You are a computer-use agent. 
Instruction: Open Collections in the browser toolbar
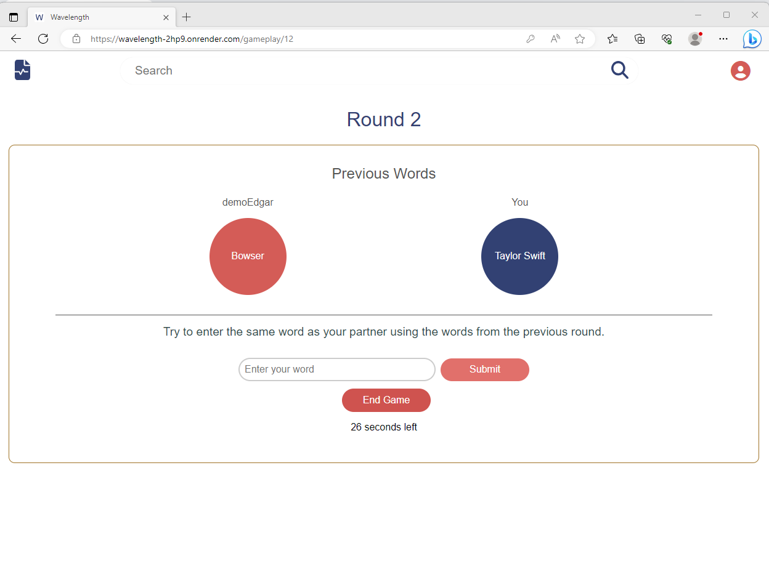click(x=640, y=39)
